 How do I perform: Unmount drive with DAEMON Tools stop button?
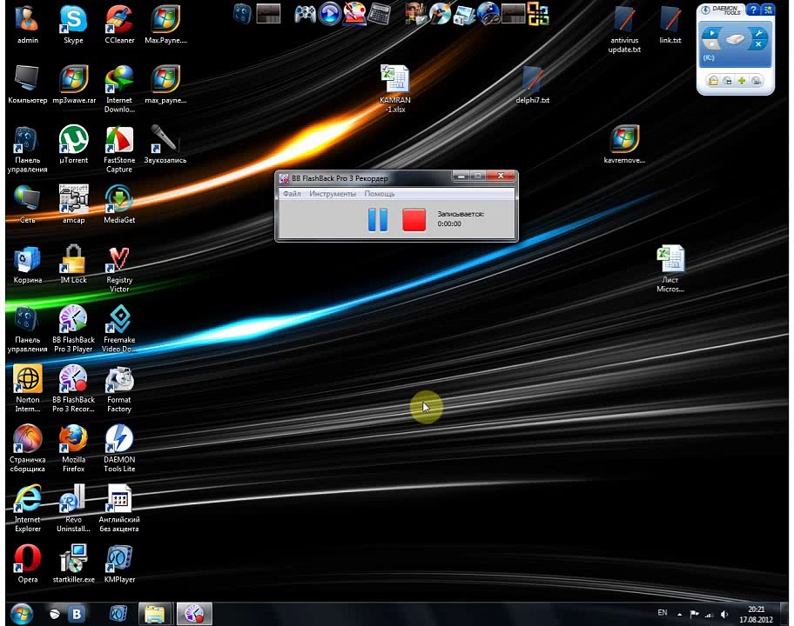coord(712,45)
